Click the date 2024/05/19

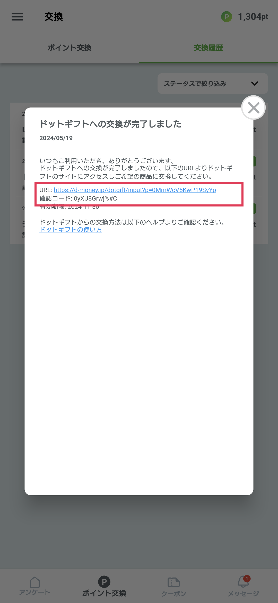[56, 138]
